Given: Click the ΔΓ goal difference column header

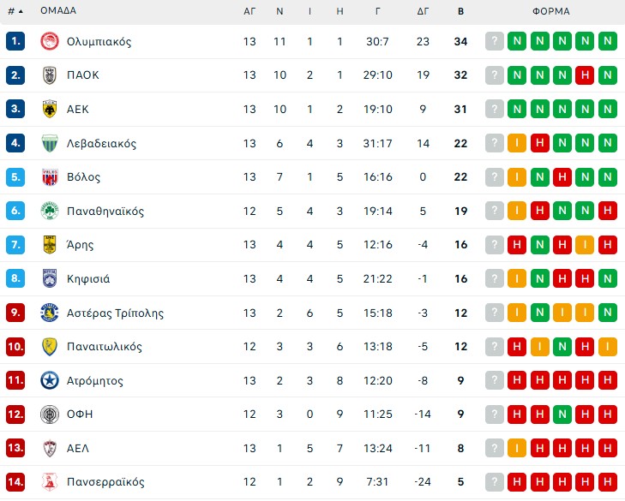Looking at the screenshot, I should 423,12.
